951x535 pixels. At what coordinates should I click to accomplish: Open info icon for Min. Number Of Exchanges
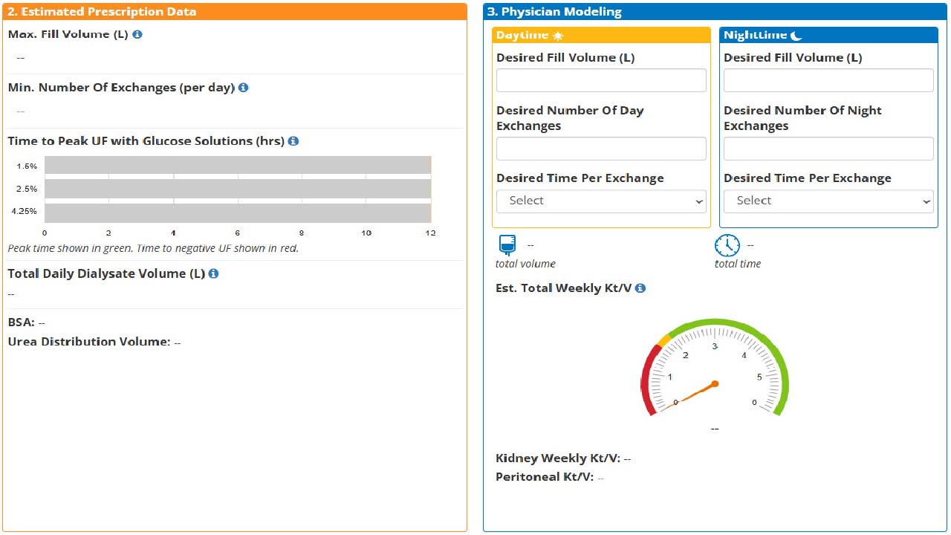click(x=244, y=88)
